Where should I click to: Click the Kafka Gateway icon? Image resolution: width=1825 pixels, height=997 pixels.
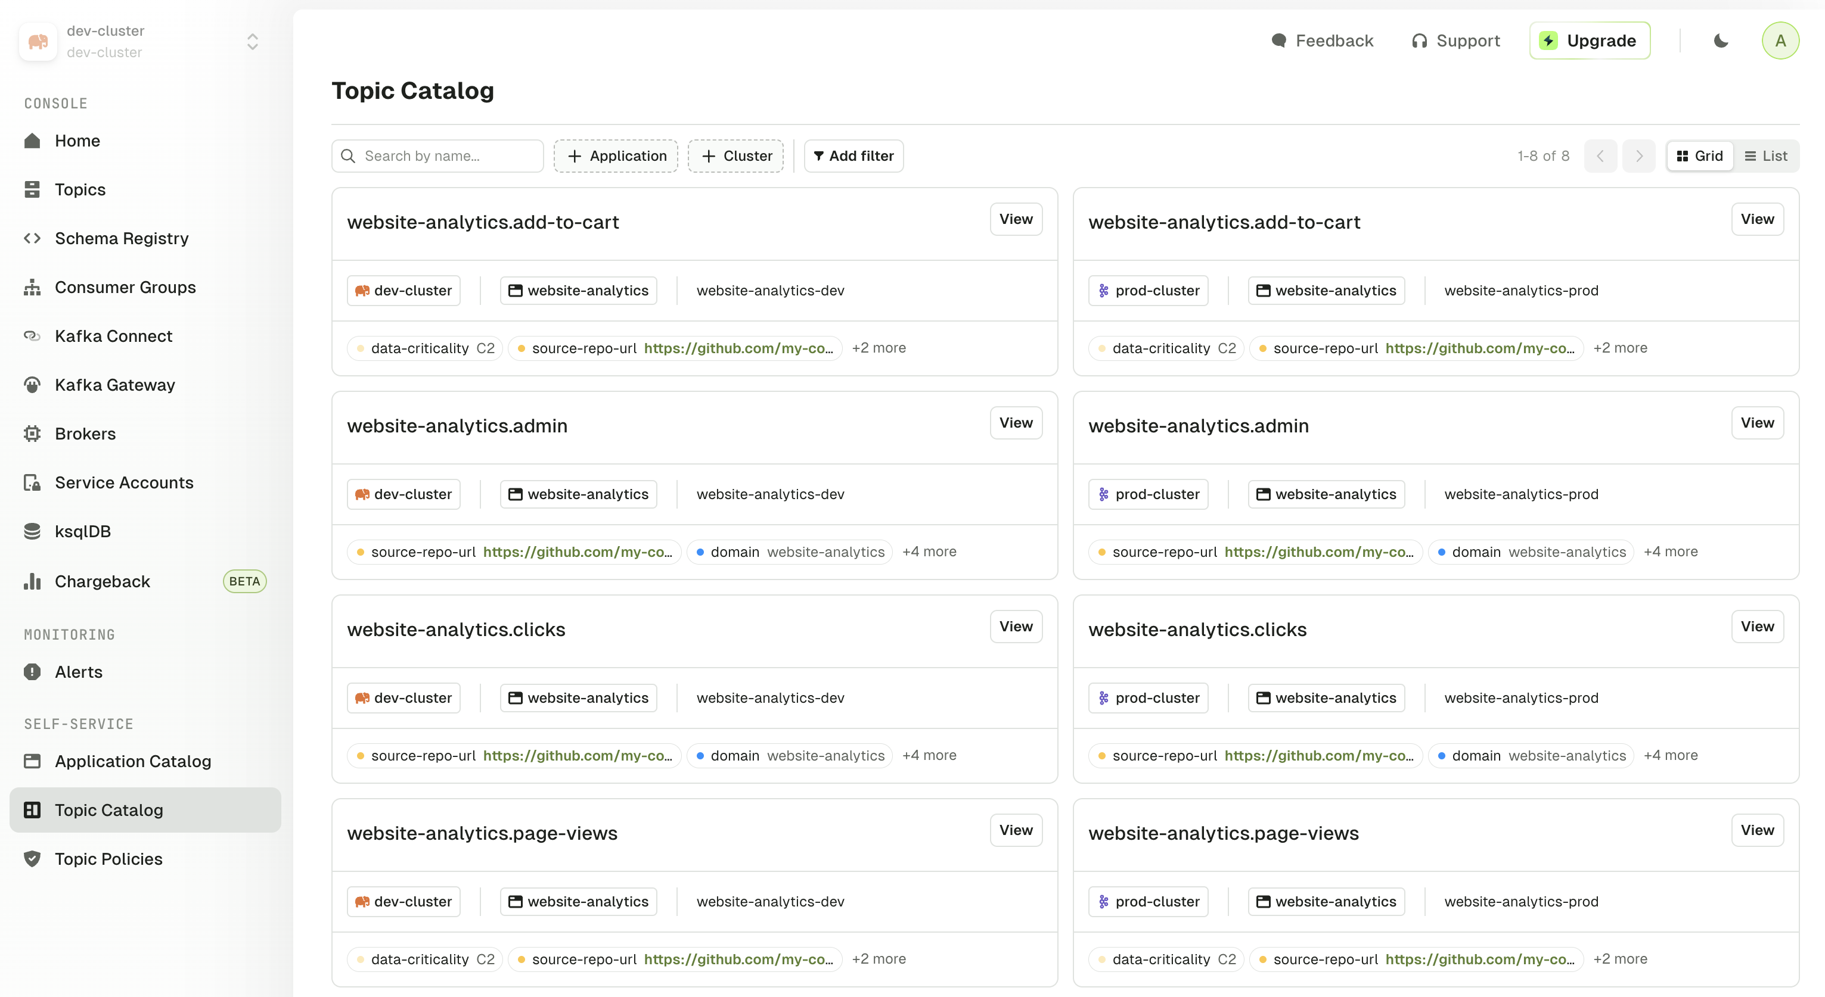[32, 385]
